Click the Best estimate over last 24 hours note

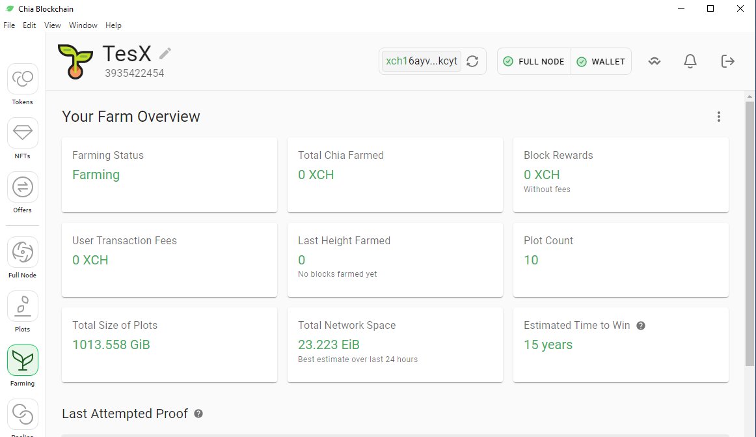point(358,359)
